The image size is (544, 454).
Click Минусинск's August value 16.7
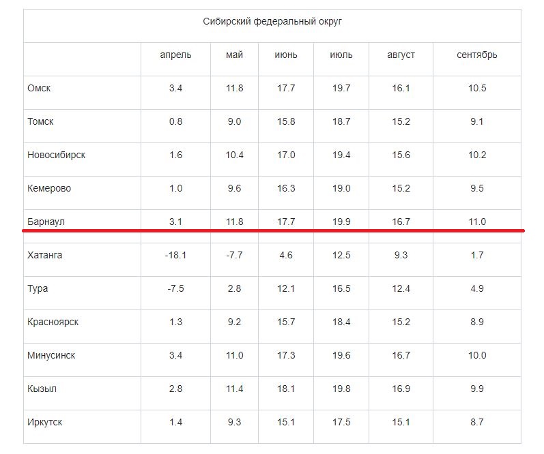coord(401,355)
